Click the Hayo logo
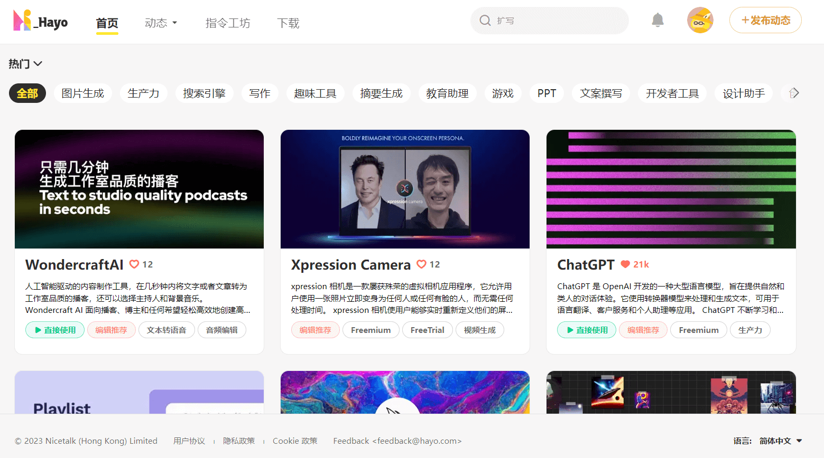 41,21
